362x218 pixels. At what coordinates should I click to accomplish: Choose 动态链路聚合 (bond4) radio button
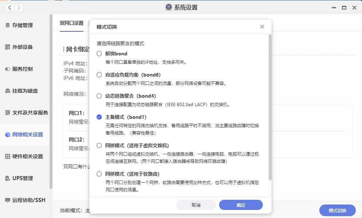(99, 96)
